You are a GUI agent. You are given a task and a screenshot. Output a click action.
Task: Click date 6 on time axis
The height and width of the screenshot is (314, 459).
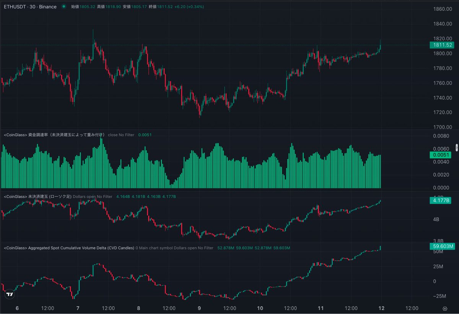click(x=17, y=308)
